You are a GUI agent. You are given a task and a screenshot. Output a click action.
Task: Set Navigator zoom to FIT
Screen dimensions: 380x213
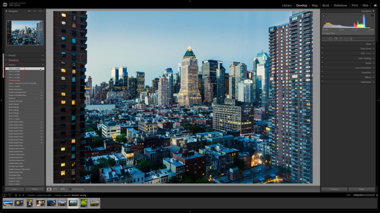pyautogui.click(x=29, y=11)
